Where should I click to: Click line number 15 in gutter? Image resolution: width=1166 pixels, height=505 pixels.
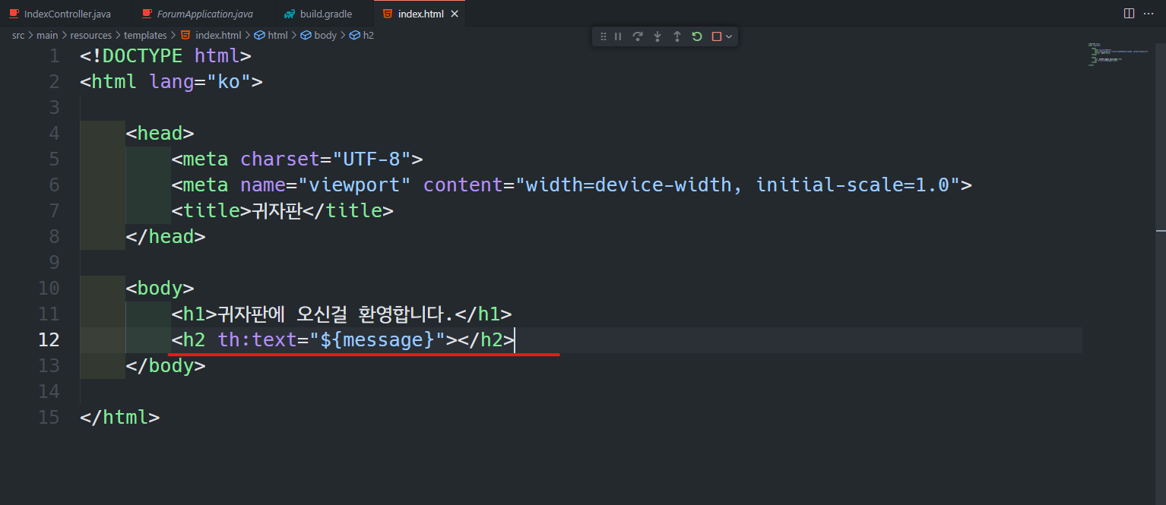click(x=49, y=418)
